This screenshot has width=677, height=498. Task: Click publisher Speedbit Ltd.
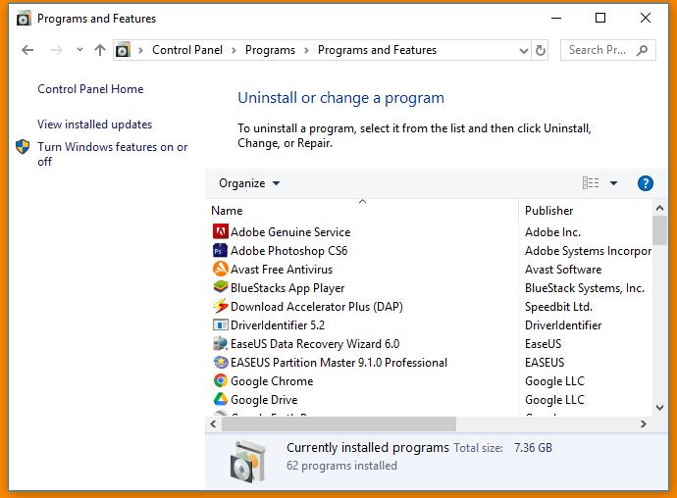[x=558, y=307]
